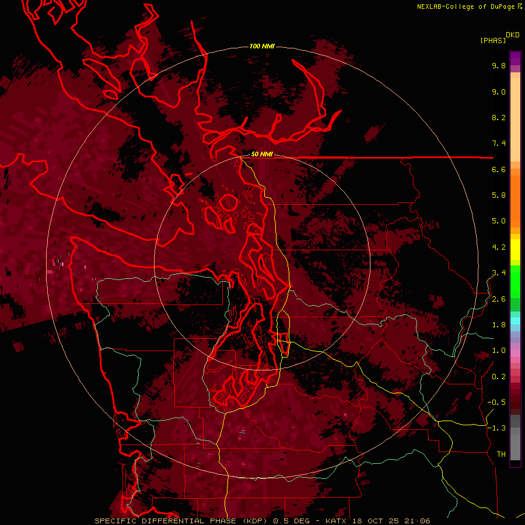Select the 6.6 legend value
The image size is (525, 525).
click(x=499, y=169)
